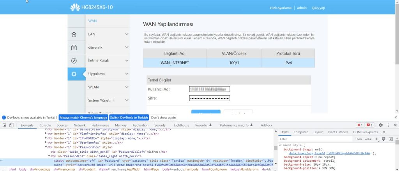
Task: Open the Application tab
Action: point(140,125)
